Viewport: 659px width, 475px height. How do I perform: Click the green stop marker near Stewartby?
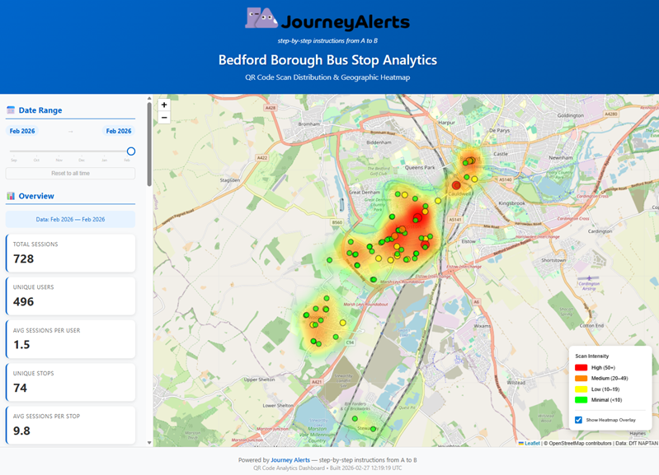click(x=373, y=429)
